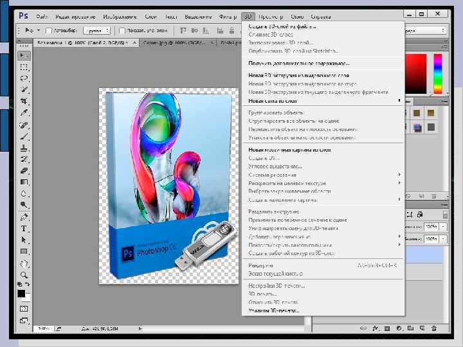Delete layer trash icon

tap(434, 328)
